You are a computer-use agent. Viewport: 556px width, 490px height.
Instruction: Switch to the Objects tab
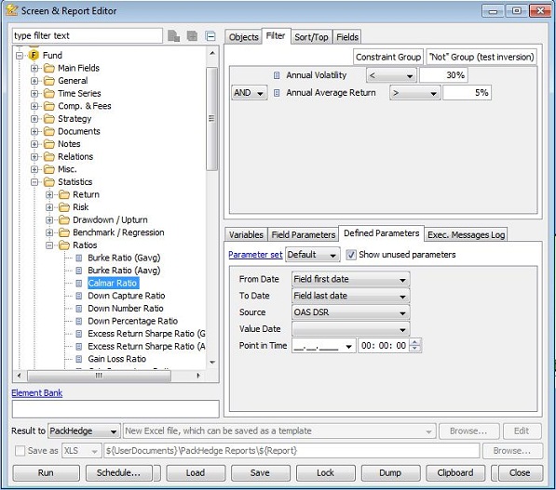pyautogui.click(x=244, y=37)
